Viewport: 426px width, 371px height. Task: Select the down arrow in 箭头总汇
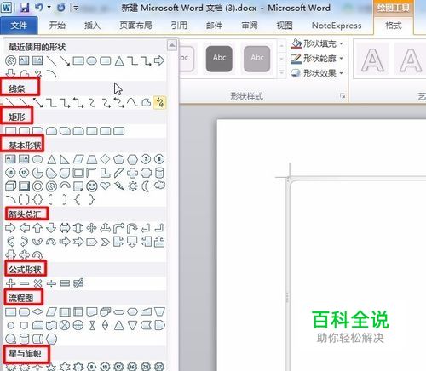[51, 228]
